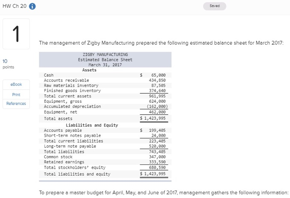Click the ZIGBY MANUFACTURING table header
Viewport: 290px width, 198px height.
(x=105, y=55)
